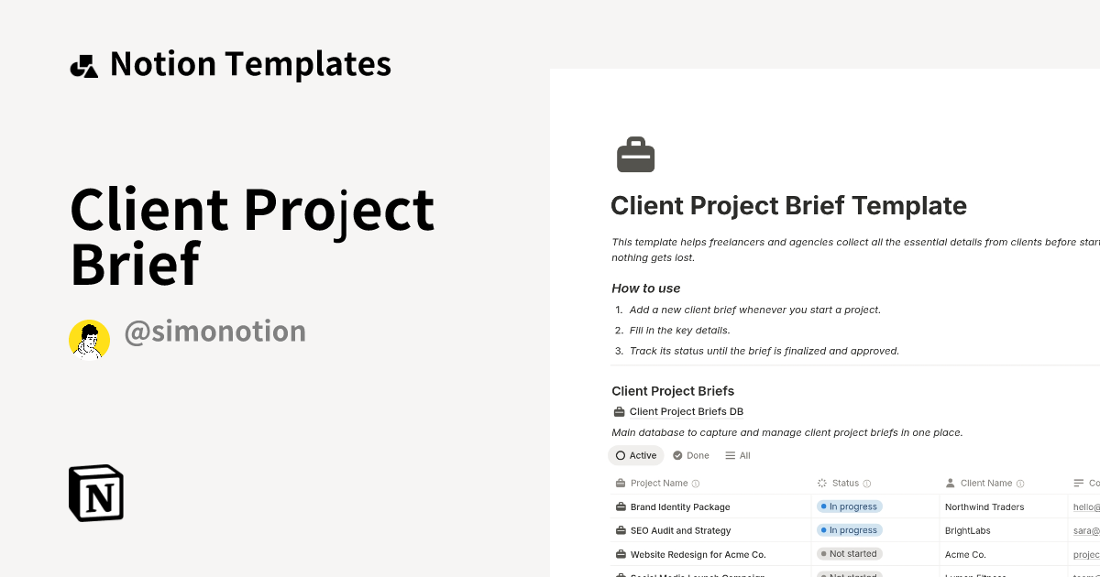This screenshot has height=577, width=1100.
Task: Open the In progress status for SEO Audit
Action: (849, 529)
